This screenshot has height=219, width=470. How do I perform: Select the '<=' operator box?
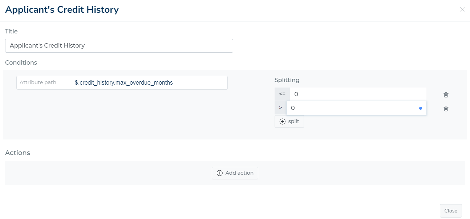282,94
